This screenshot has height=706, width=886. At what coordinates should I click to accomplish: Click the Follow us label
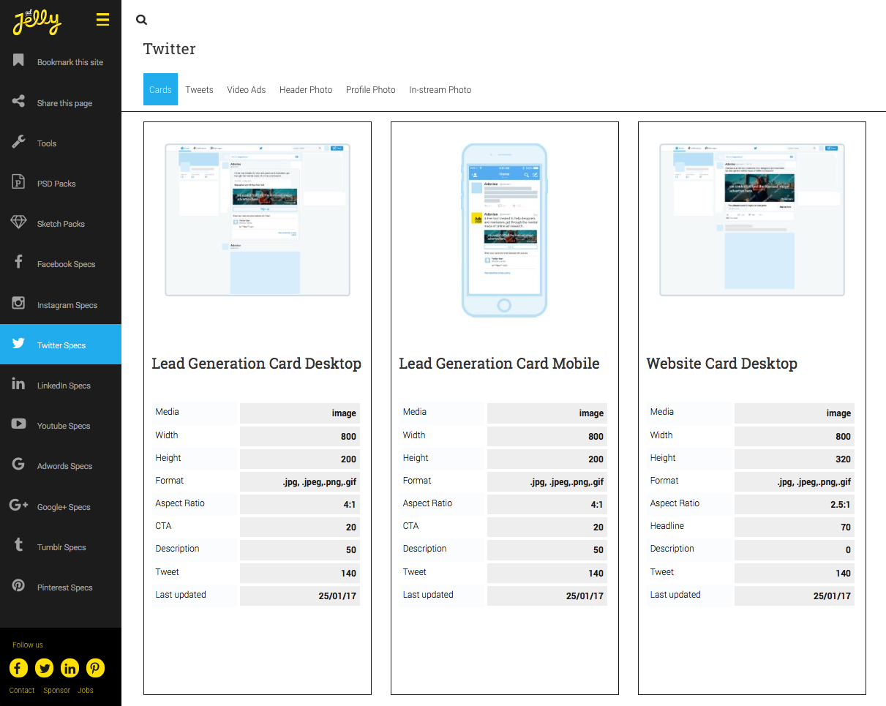(x=28, y=645)
